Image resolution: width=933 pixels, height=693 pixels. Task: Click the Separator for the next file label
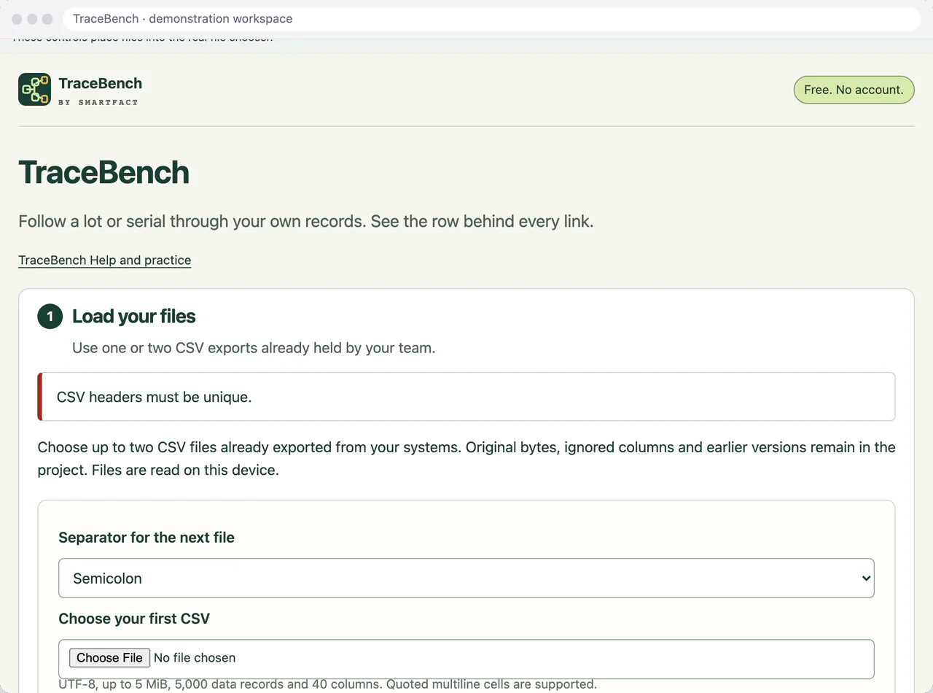coord(147,538)
